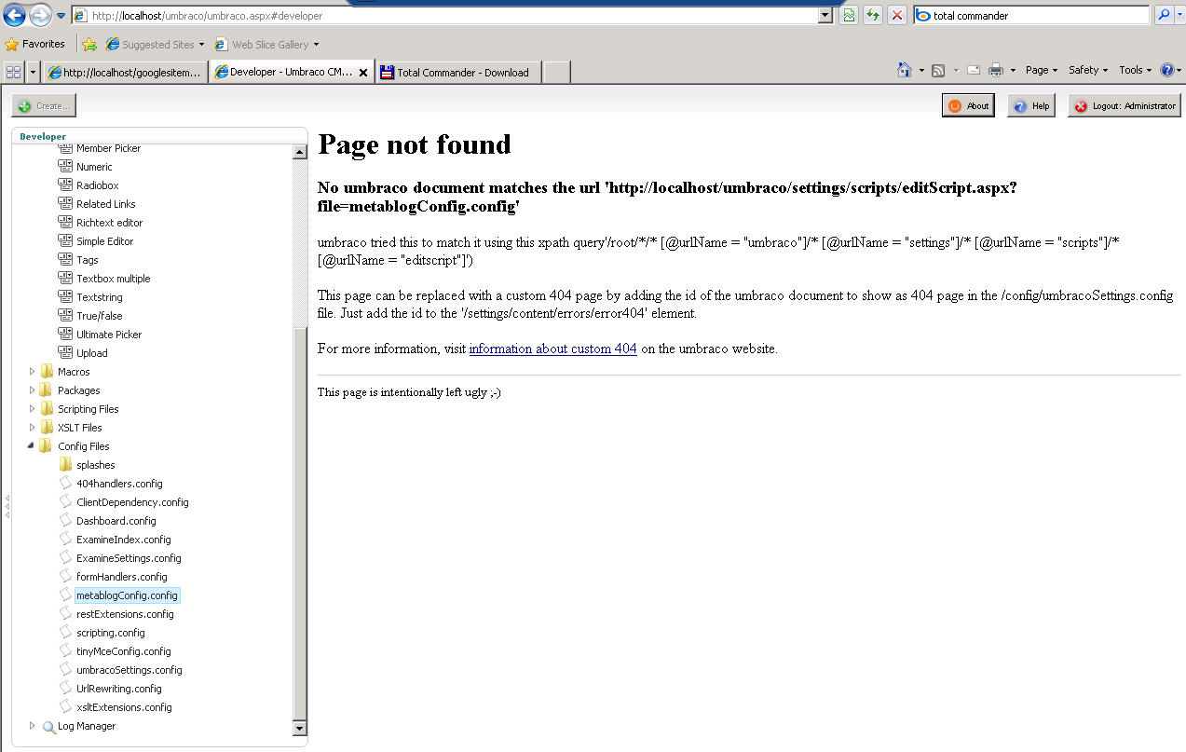Click the Stop loading red X icon
The image size is (1186, 752).
[896, 15]
